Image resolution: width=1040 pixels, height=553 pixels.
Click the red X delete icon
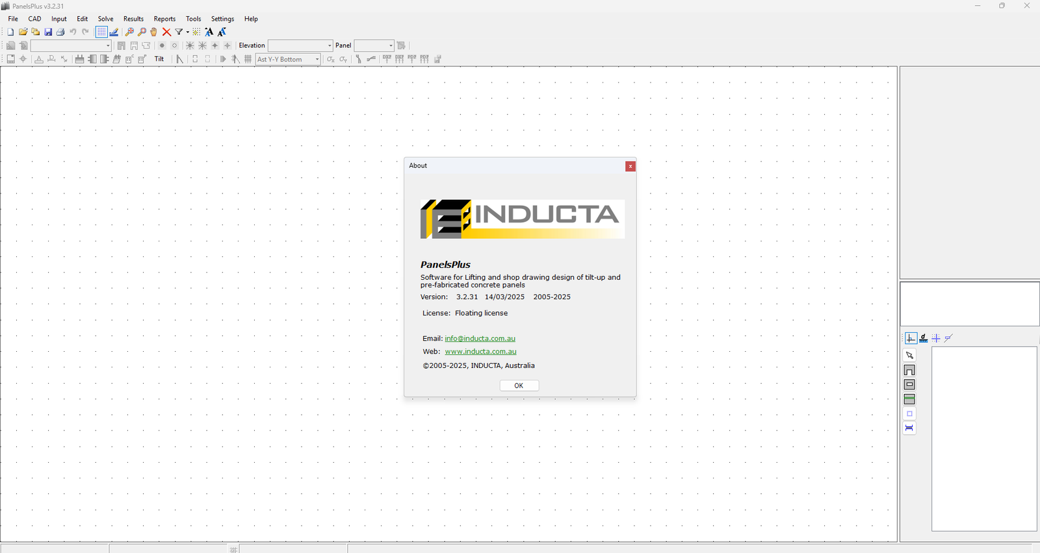click(166, 32)
